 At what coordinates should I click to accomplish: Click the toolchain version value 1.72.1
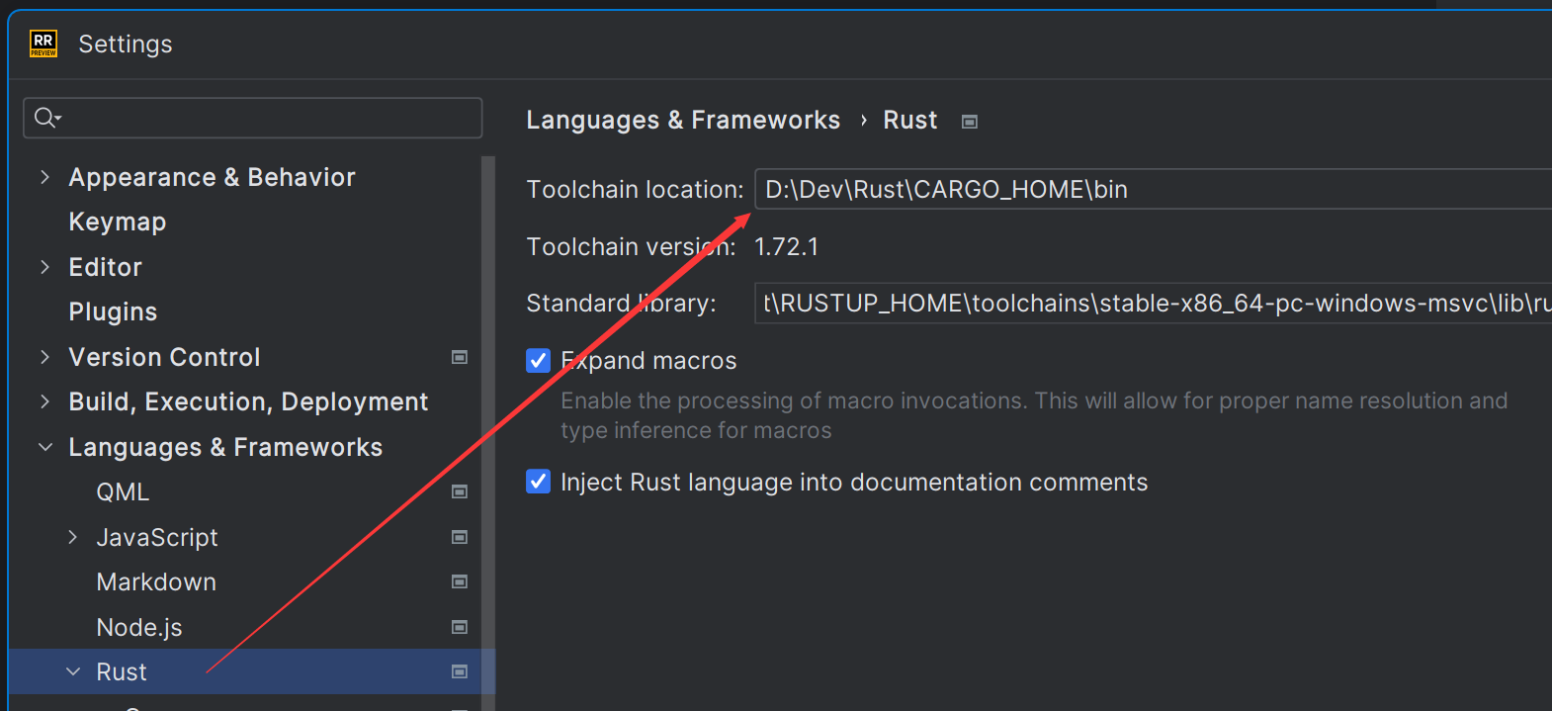point(787,246)
